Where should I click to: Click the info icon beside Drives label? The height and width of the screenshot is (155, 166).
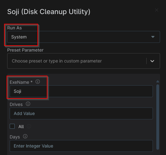point(28,104)
